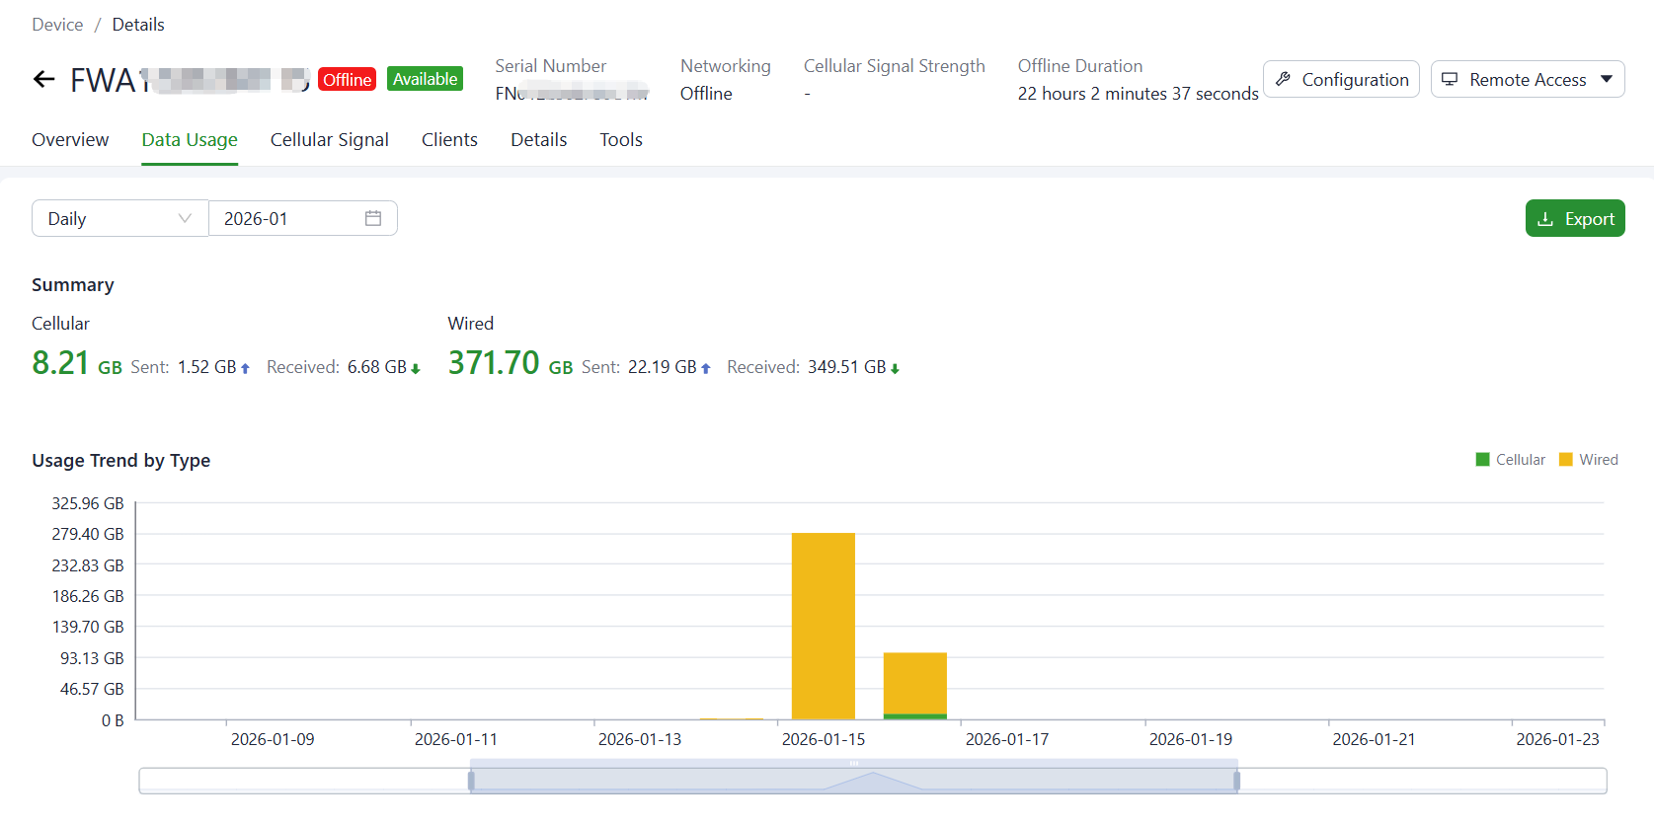Screen dimensions: 1654x825
Task: Click the Cellular sent up-arrow icon
Action: [245, 368]
